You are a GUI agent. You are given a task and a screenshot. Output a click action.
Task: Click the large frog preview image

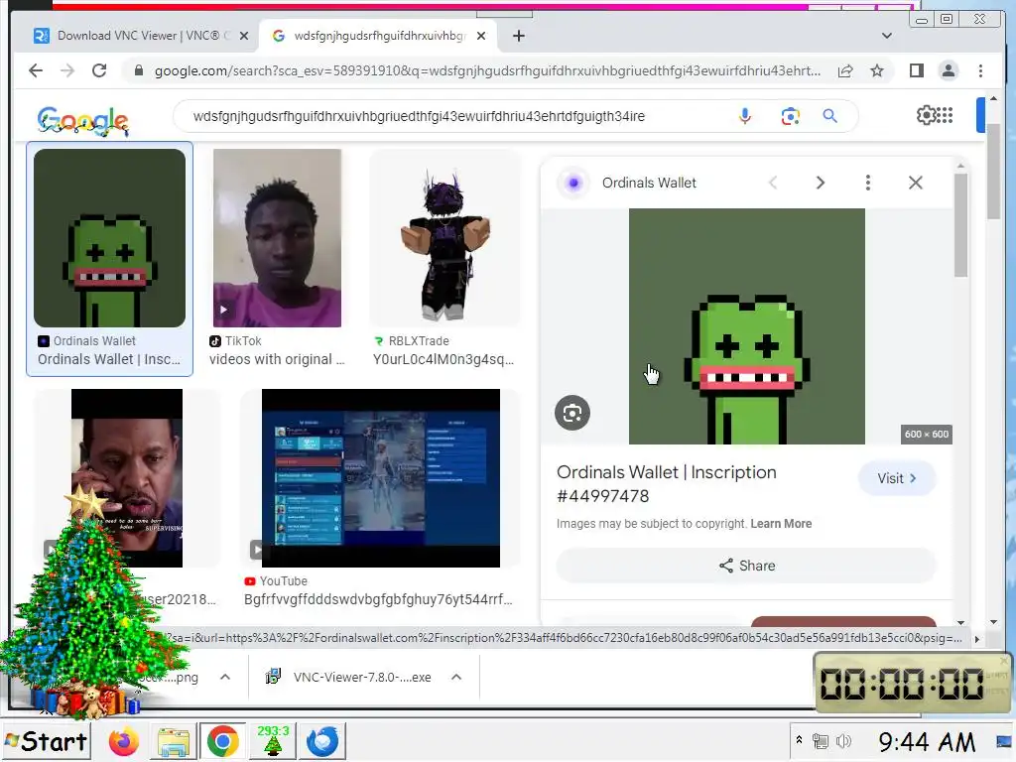(x=746, y=326)
